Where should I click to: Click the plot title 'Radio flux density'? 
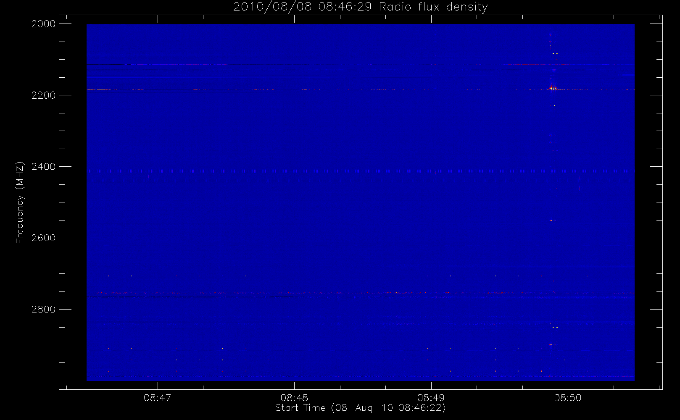pyautogui.click(x=433, y=7)
